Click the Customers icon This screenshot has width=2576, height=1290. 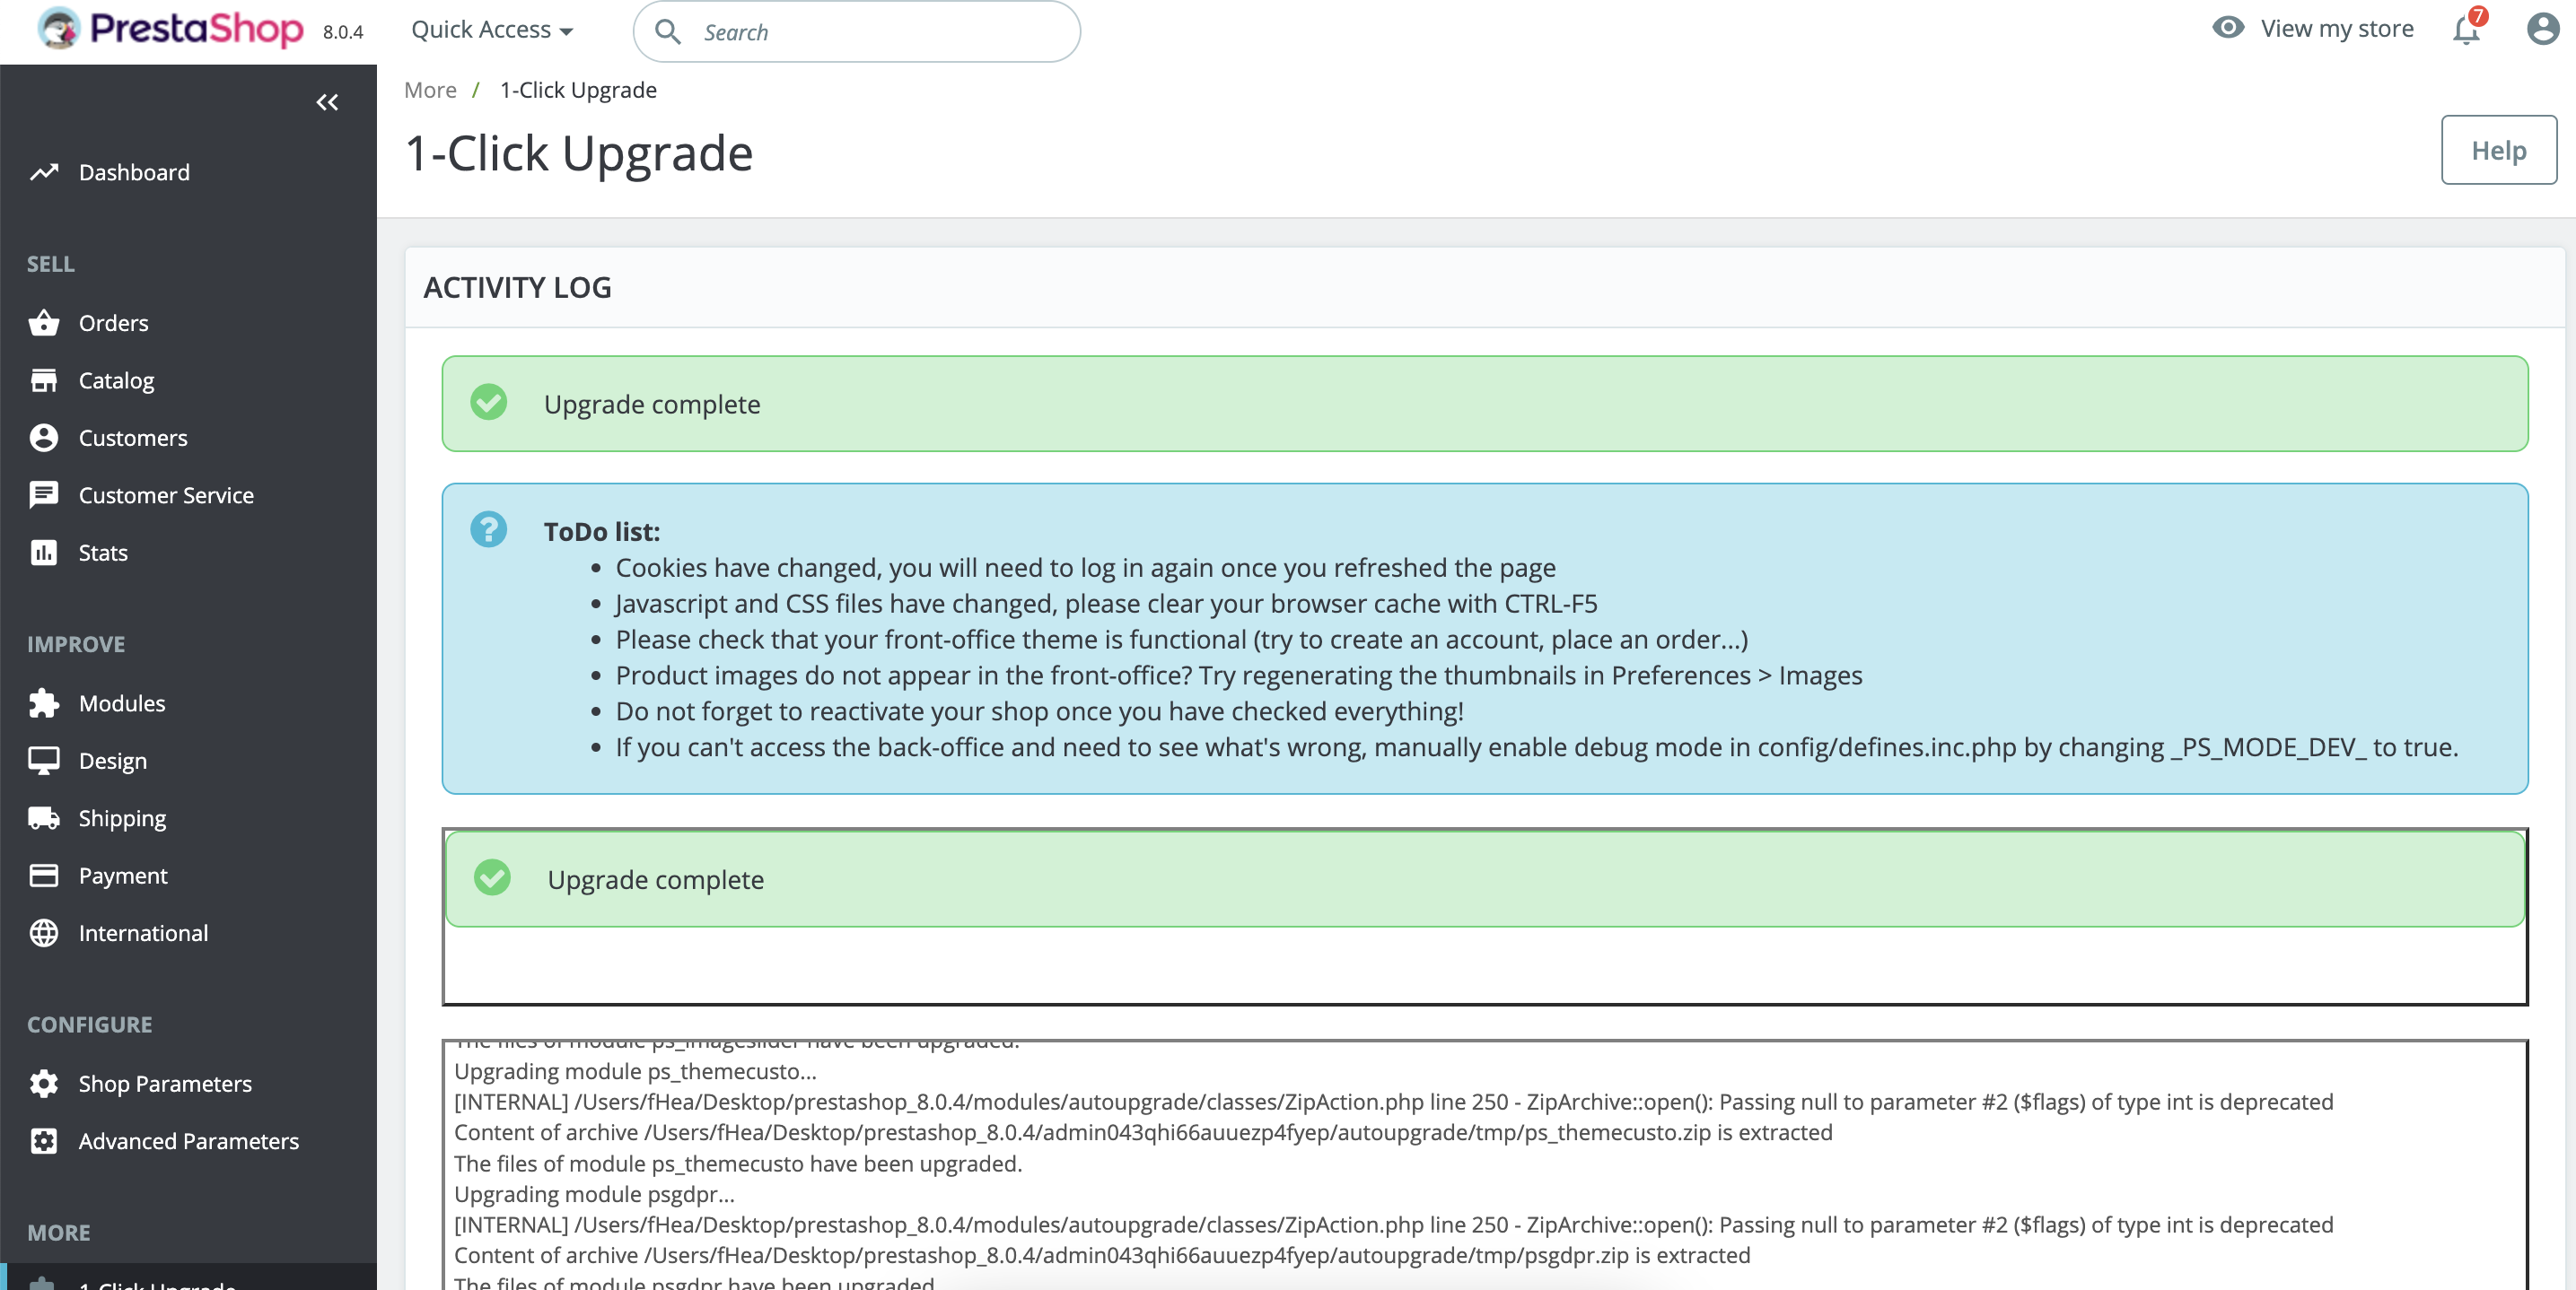click(44, 437)
